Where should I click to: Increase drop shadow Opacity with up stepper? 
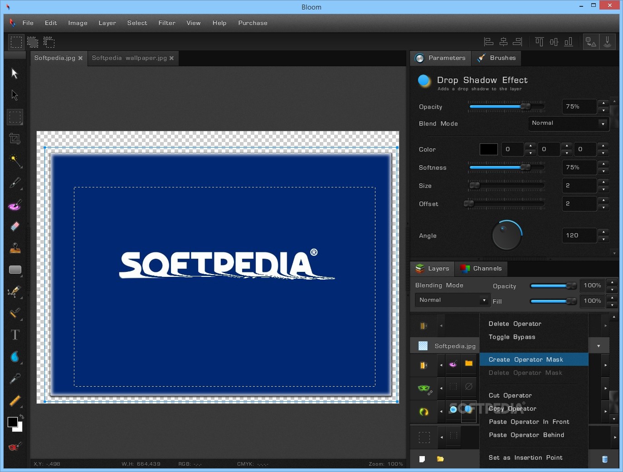pos(603,103)
